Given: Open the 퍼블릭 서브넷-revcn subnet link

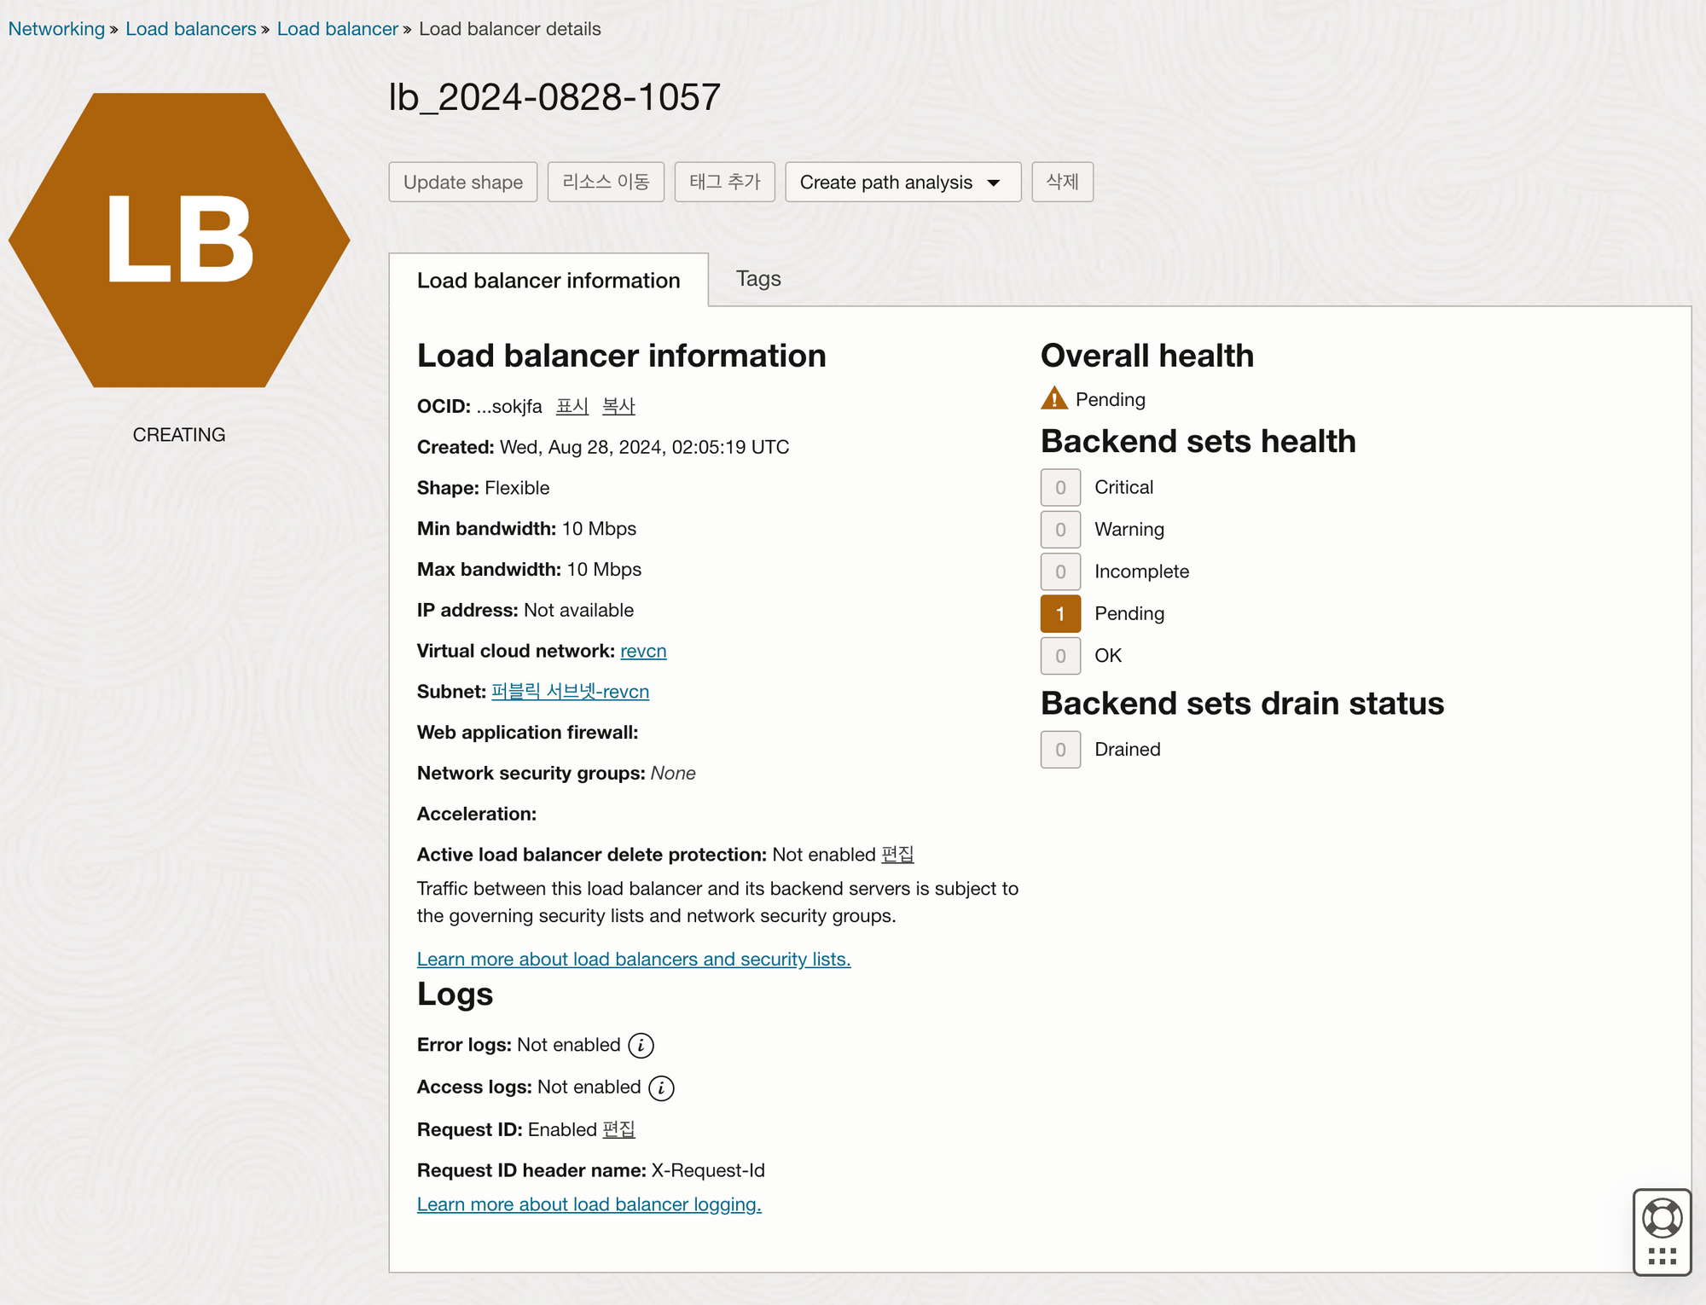Looking at the screenshot, I should pos(570,692).
